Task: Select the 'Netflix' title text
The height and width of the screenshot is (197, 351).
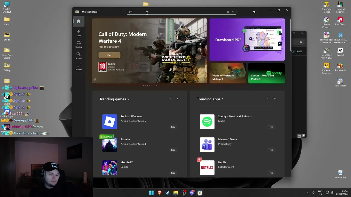Action: [222, 162]
